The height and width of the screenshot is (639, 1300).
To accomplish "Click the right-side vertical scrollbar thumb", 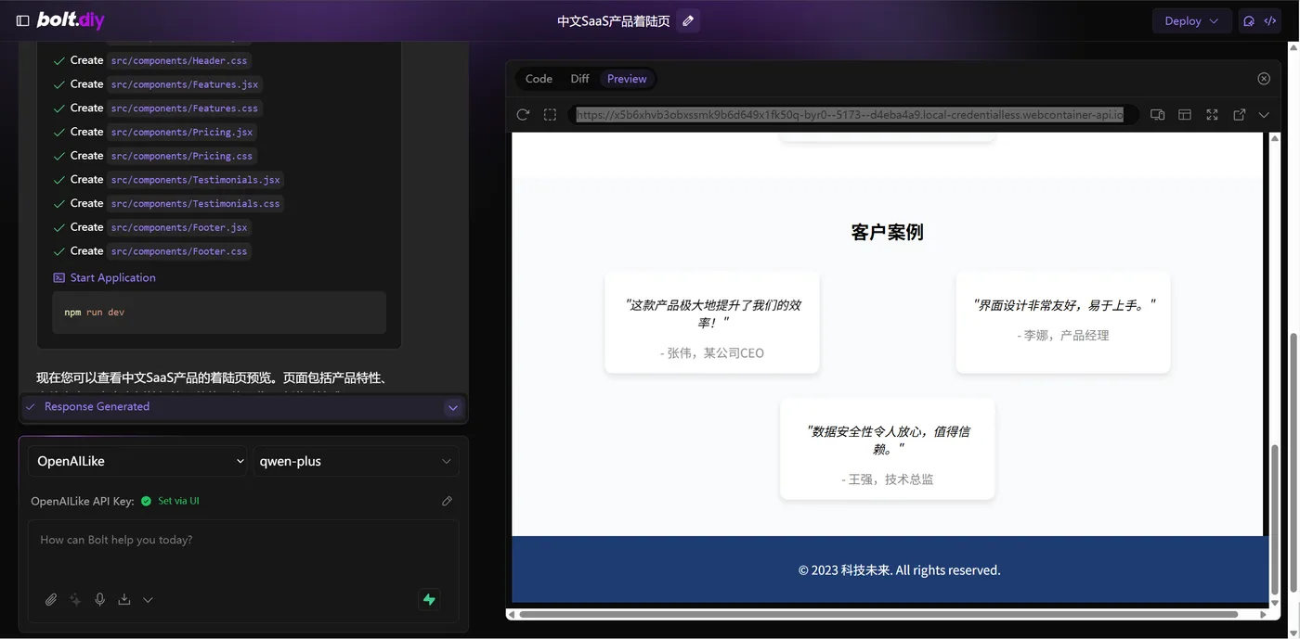I will [1292, 464].
